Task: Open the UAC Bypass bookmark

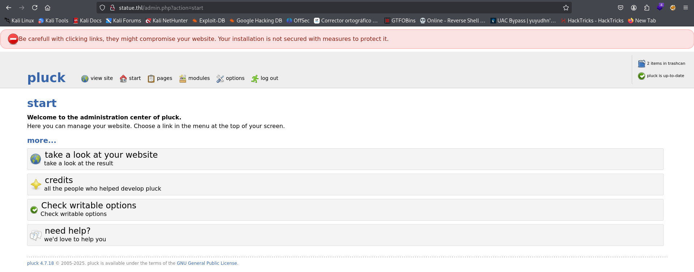Action: [x=523, y=21]
